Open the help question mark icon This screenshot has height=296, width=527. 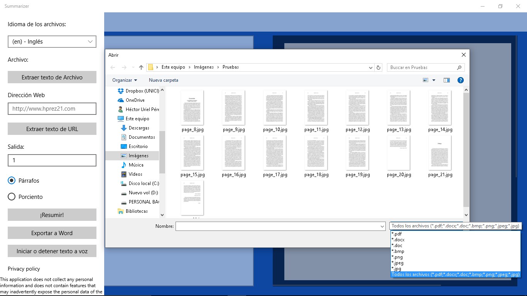click(460, 80)
